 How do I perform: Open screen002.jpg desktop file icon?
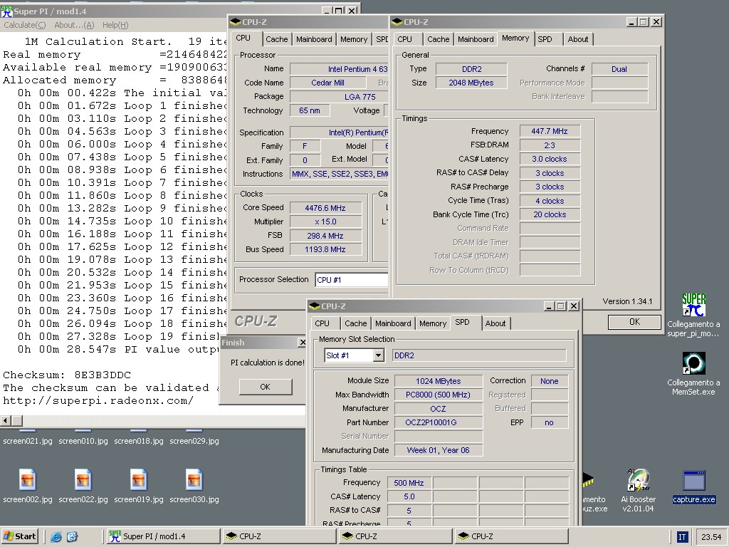28,479
